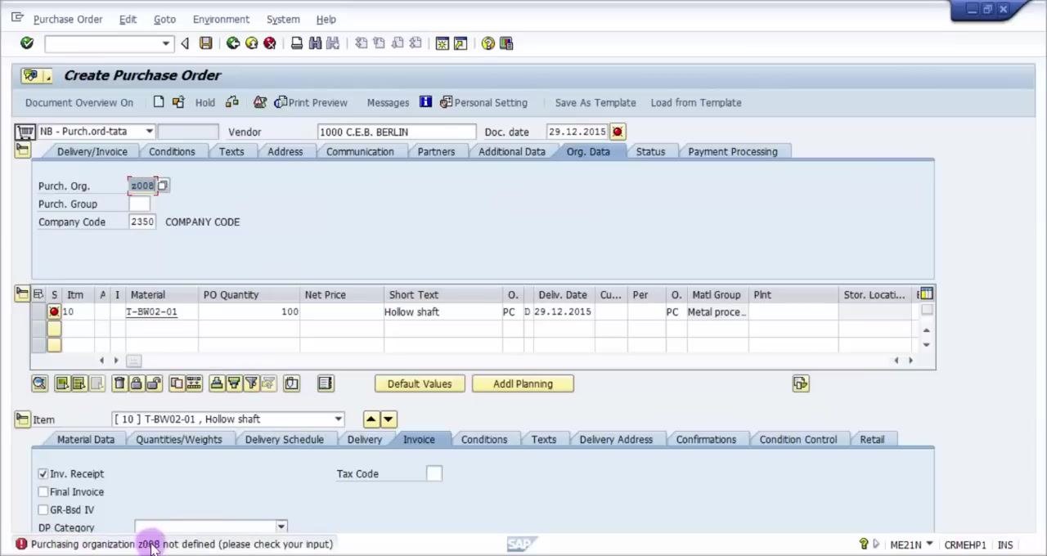The height and width of the screenshot is (556, 1047).
Task: Click the item grid horizontal scrollbar thumb
Action: (x=134, y=361)
